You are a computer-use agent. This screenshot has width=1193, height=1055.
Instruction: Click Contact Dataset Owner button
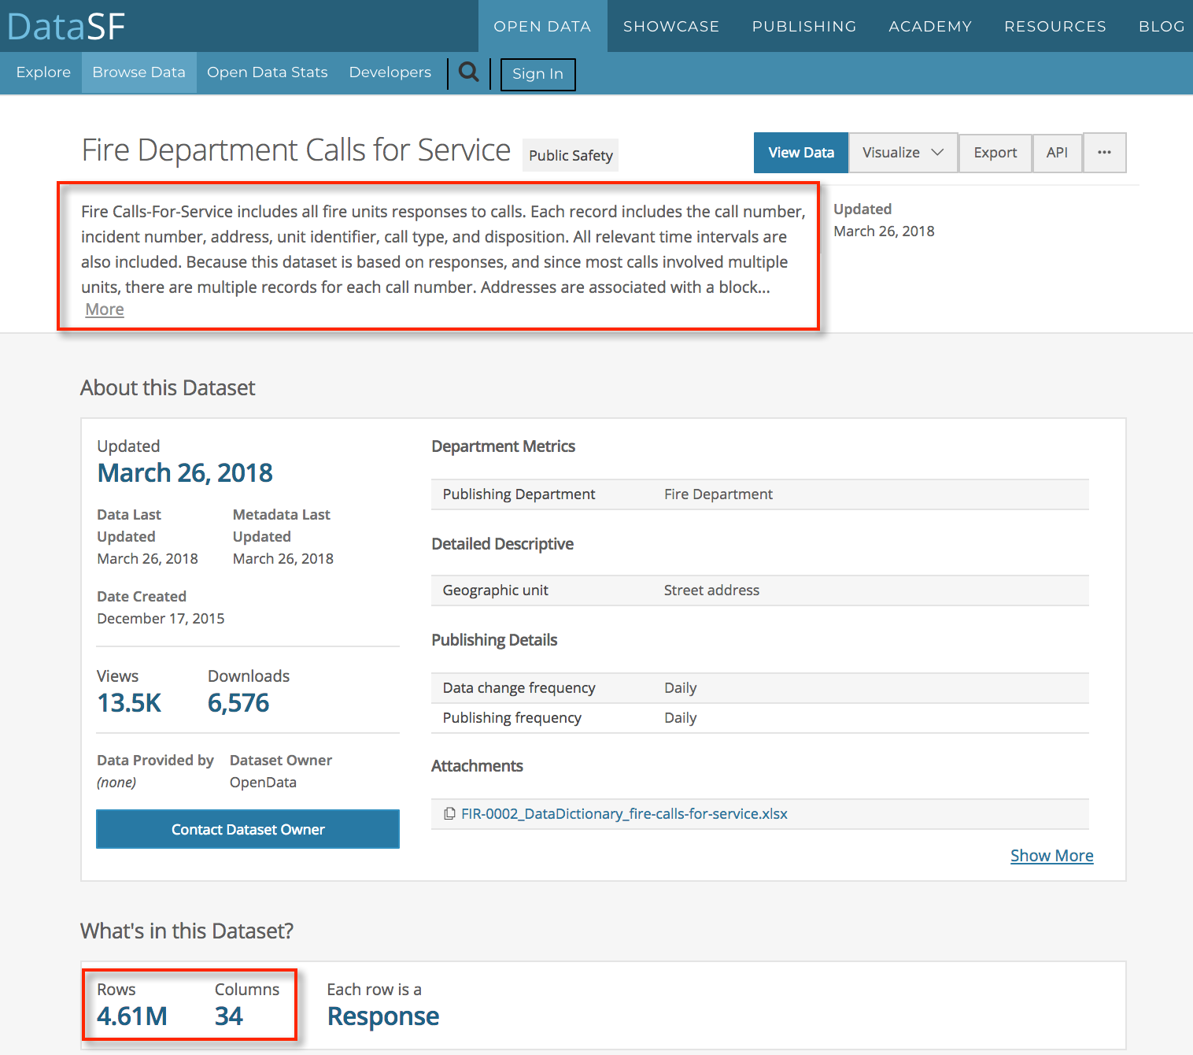point(248,829)
